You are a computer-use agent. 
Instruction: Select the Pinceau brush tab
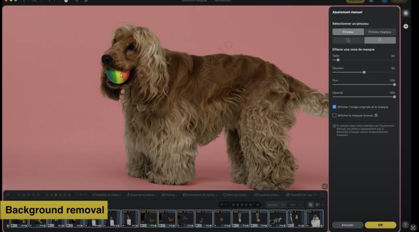pos(348,32)
